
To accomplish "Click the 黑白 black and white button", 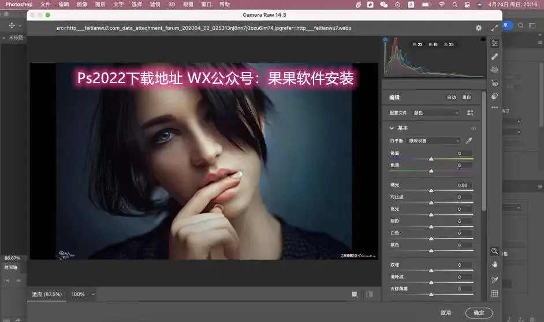I will [x=467, y=97].
